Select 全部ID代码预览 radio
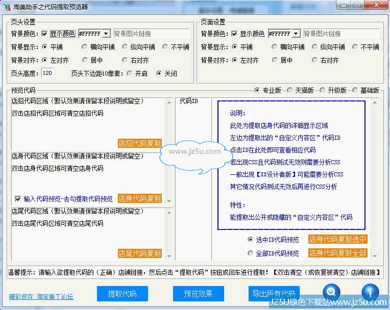 [x=251, y=253]
